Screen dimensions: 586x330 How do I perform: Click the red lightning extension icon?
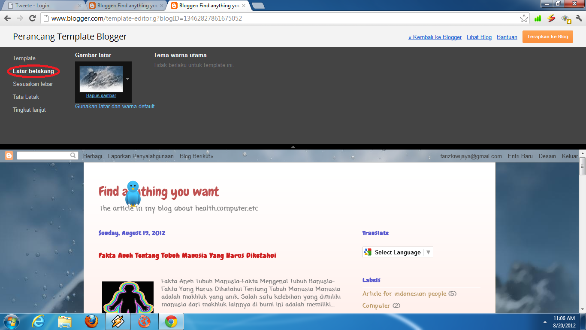(x=551, y=18)
